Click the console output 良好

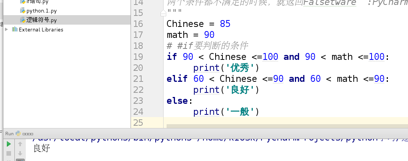(x=42, y=148)
